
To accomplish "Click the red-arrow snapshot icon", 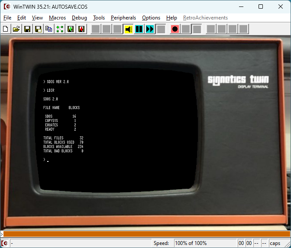I will pyautogui.click(x=81, y=29).
